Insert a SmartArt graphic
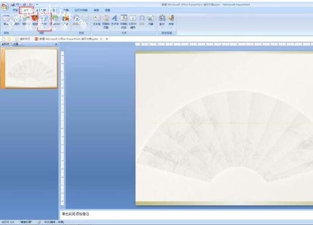Image resolution: width=313 pixels, height=225 pixels. (55, 20)
